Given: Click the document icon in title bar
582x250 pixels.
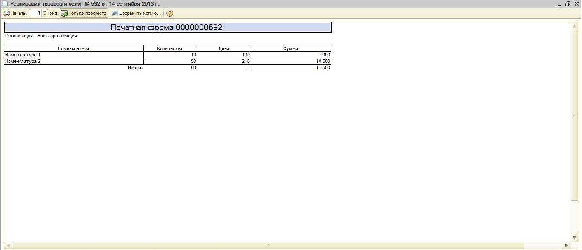Looking at the screenshot, I should 5,4.
